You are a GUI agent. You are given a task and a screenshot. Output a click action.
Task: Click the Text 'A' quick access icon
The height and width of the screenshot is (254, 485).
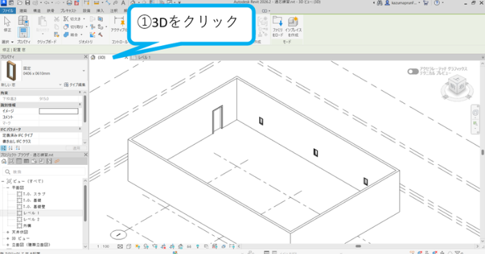(x=123, y=3)
